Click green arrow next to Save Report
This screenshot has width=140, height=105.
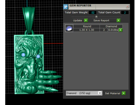[118, 20]
